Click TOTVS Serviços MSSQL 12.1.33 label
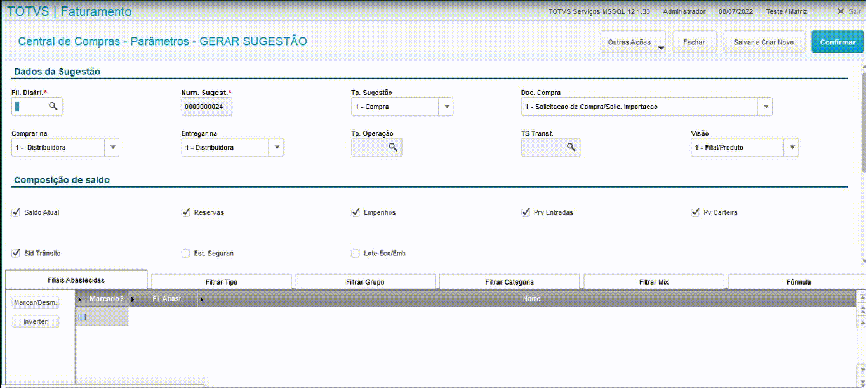Viewport: 866px width, 388px height. click(x=601, y=11)
